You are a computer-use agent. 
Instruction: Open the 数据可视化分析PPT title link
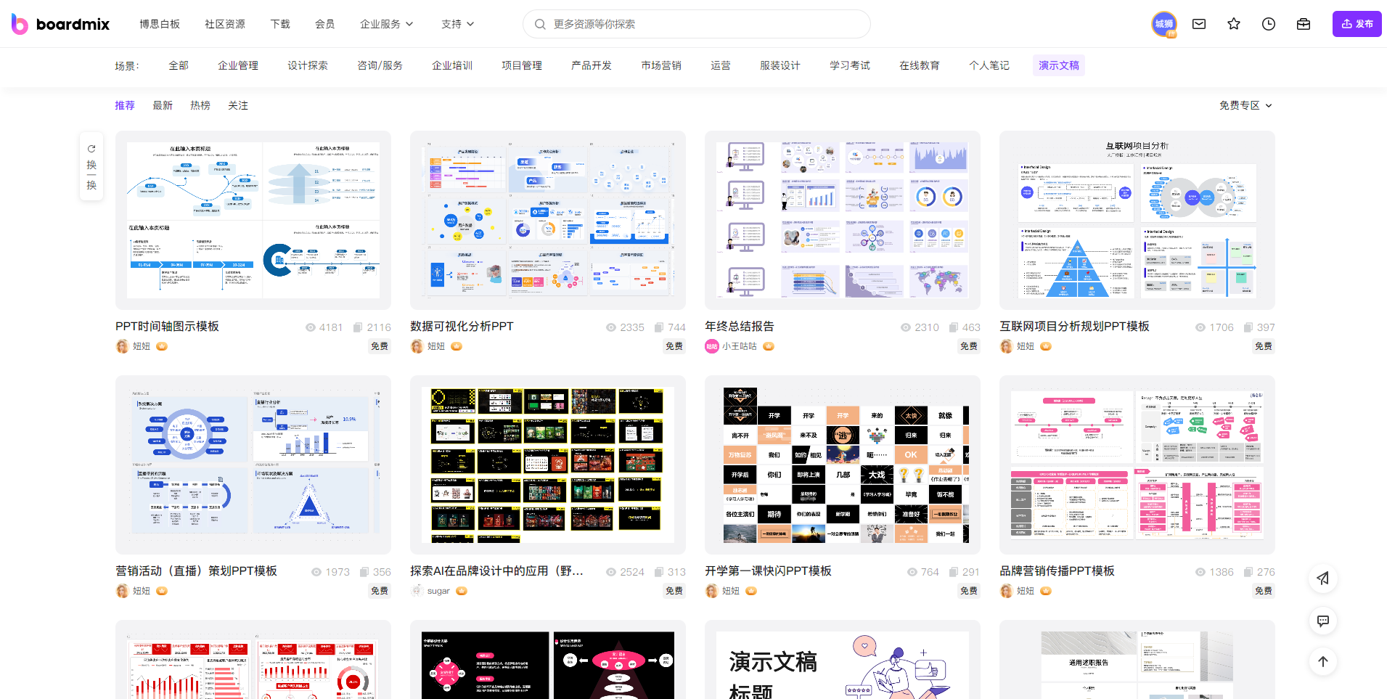462,327
